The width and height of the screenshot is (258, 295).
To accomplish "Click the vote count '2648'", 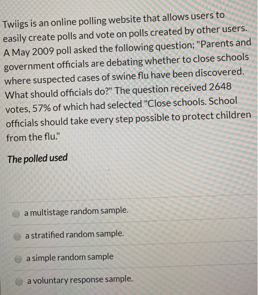I will 220,87.
